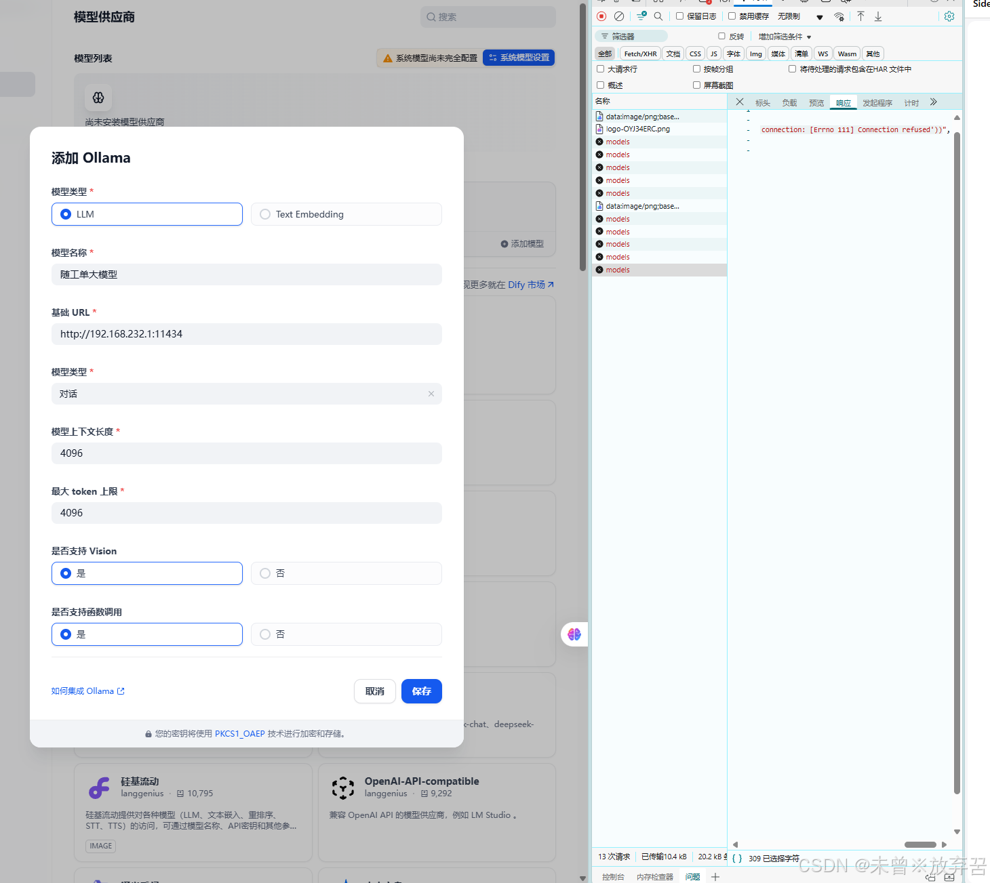The height and width of the screenshot is (883, 990).
Task: Switch to the 计时 tab
Action: click(911, 103)
